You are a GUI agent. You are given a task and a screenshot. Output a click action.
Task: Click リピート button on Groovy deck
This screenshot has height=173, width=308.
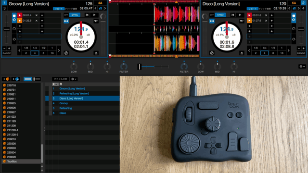click(x=59, y=9)
